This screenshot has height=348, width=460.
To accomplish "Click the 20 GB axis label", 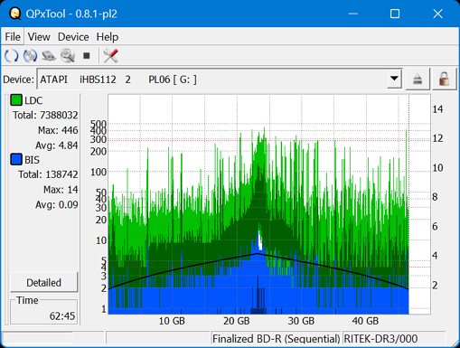I will click(x=237, y=321).
